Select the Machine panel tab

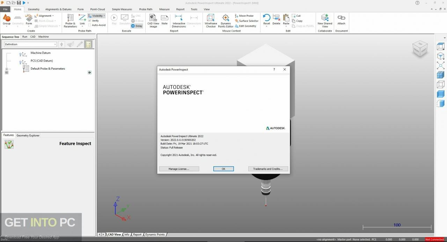coord(43,37)
